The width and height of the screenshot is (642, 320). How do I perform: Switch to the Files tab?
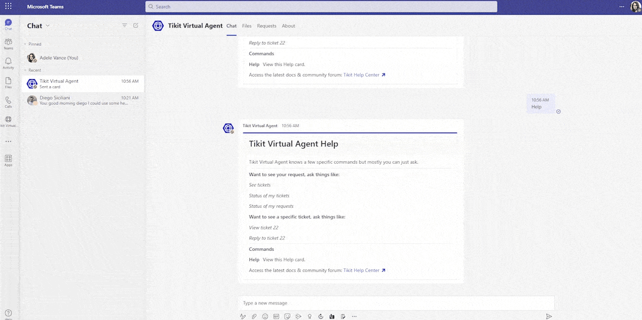tap(247, 26)
